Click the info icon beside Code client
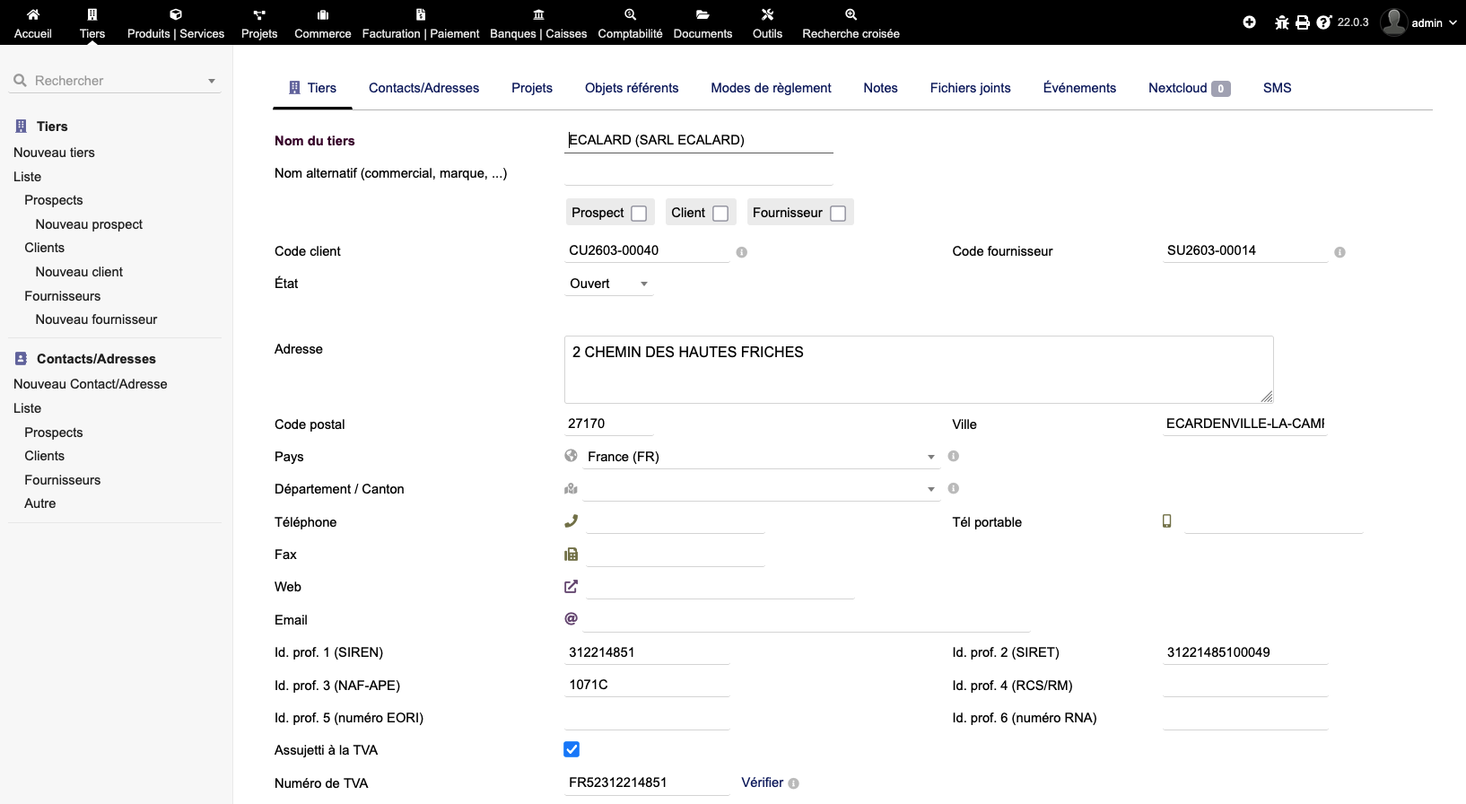 (742, 252)
